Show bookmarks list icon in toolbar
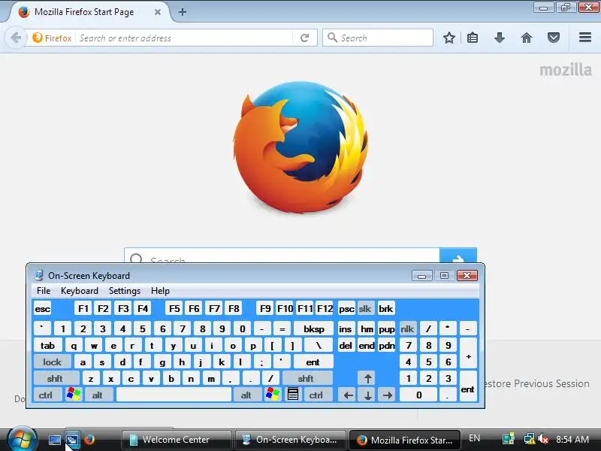601x451 pixels. pyautogui.click(x=473, y=38)
